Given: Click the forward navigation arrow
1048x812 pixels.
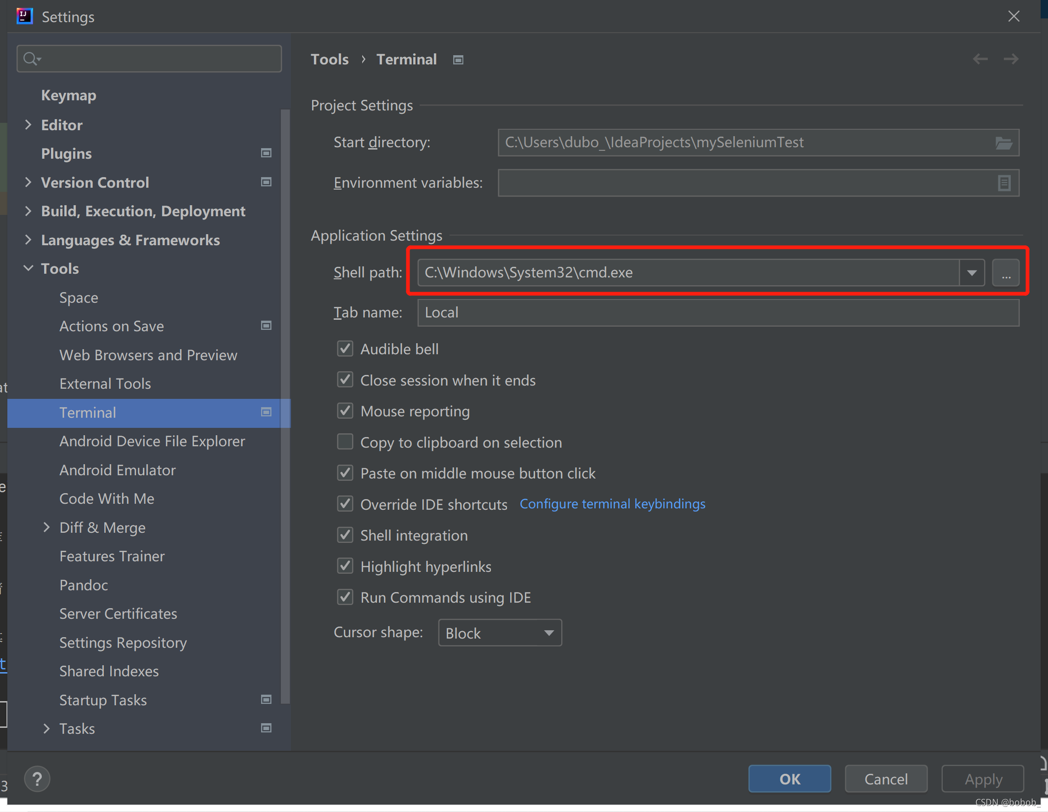Looking at the screenshot, I should 1011,59.
